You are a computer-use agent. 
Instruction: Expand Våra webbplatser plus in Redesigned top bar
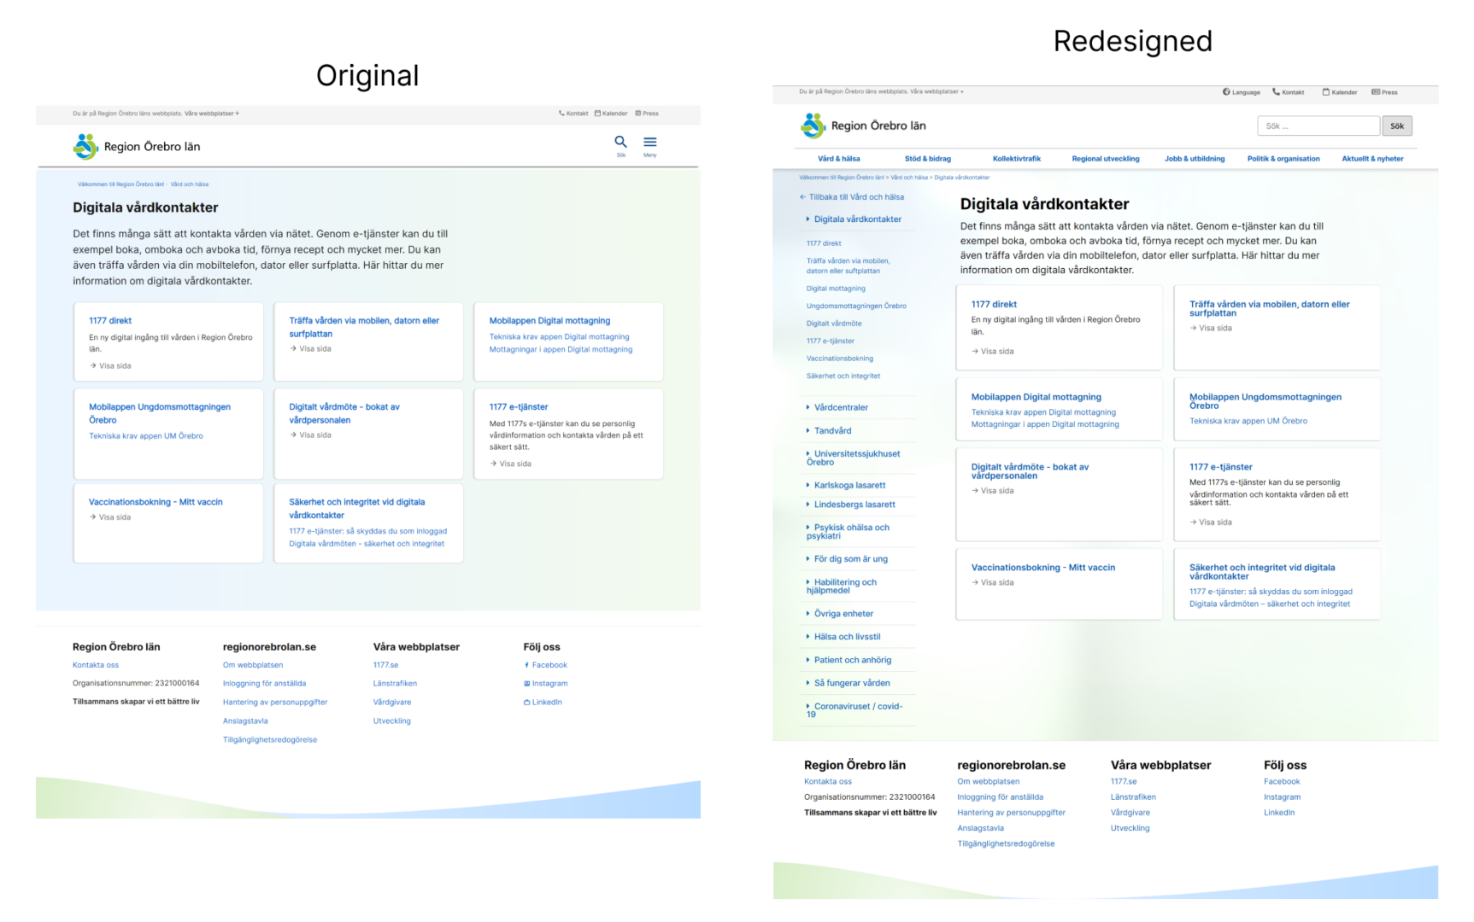(x=961, y=91)
